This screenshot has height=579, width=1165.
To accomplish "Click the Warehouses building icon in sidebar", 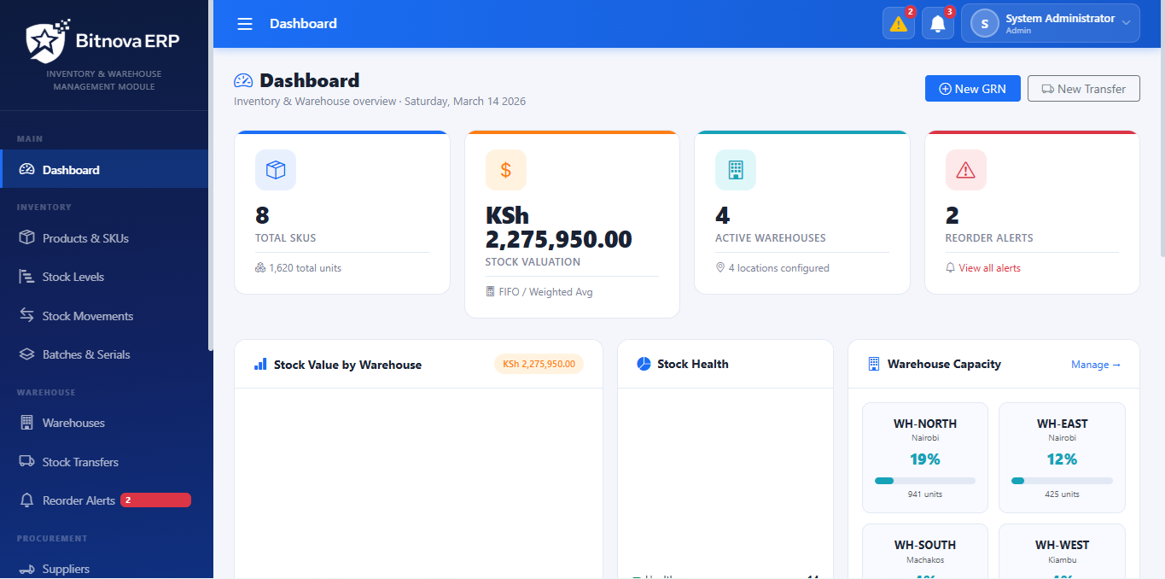I will pos(26,423).
